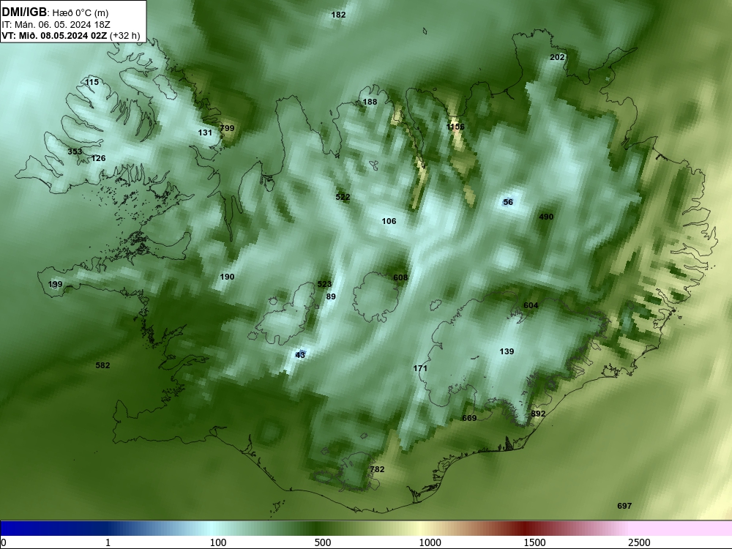Select the 126 height label

(99, 158)
